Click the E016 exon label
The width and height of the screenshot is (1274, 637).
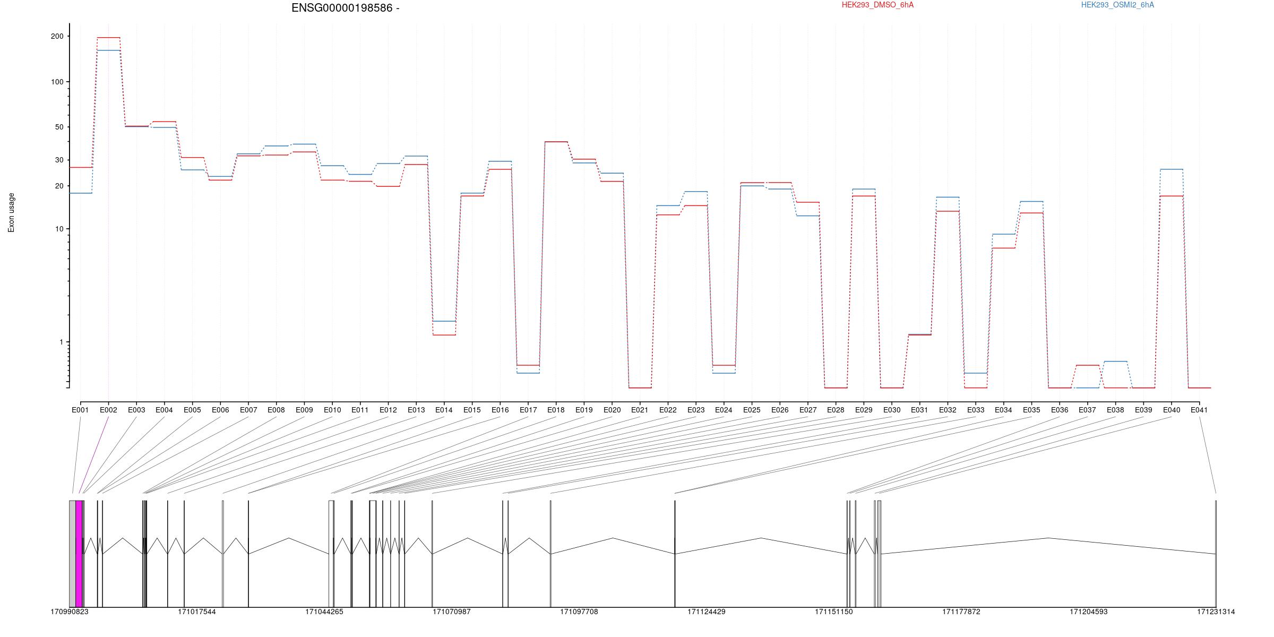click(500, 410)
